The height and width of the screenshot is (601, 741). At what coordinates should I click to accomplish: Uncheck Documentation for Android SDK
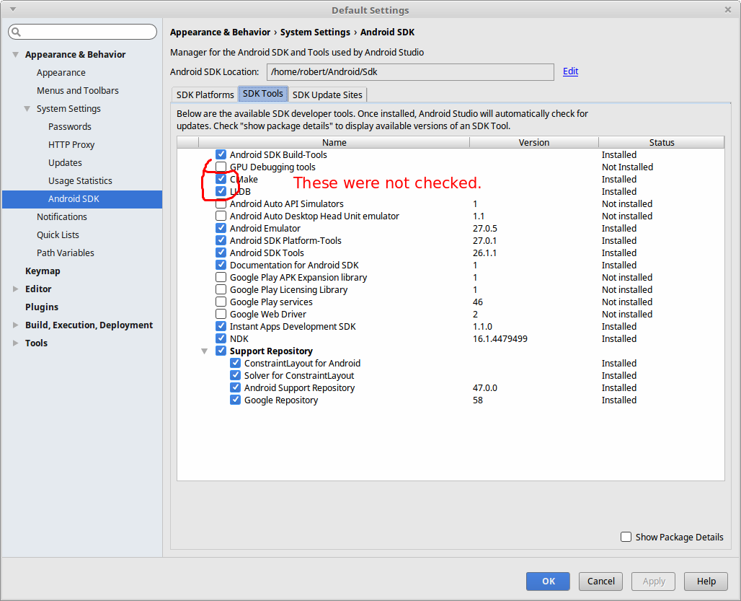tap(221, 265)
